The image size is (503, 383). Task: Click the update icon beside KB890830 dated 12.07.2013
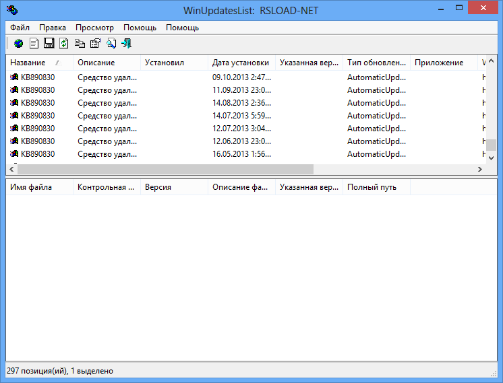14,128
